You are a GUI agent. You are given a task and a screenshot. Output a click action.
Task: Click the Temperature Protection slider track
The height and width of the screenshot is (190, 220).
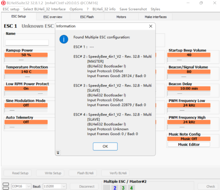point(26,77)
